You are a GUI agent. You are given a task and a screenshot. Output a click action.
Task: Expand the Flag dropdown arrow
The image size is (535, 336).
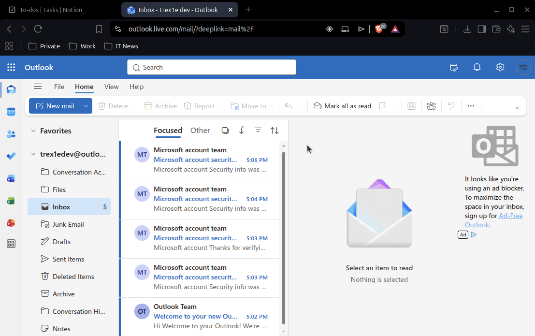393,106
